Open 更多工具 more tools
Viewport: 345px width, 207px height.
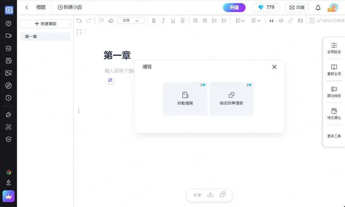tap(334, 136)
